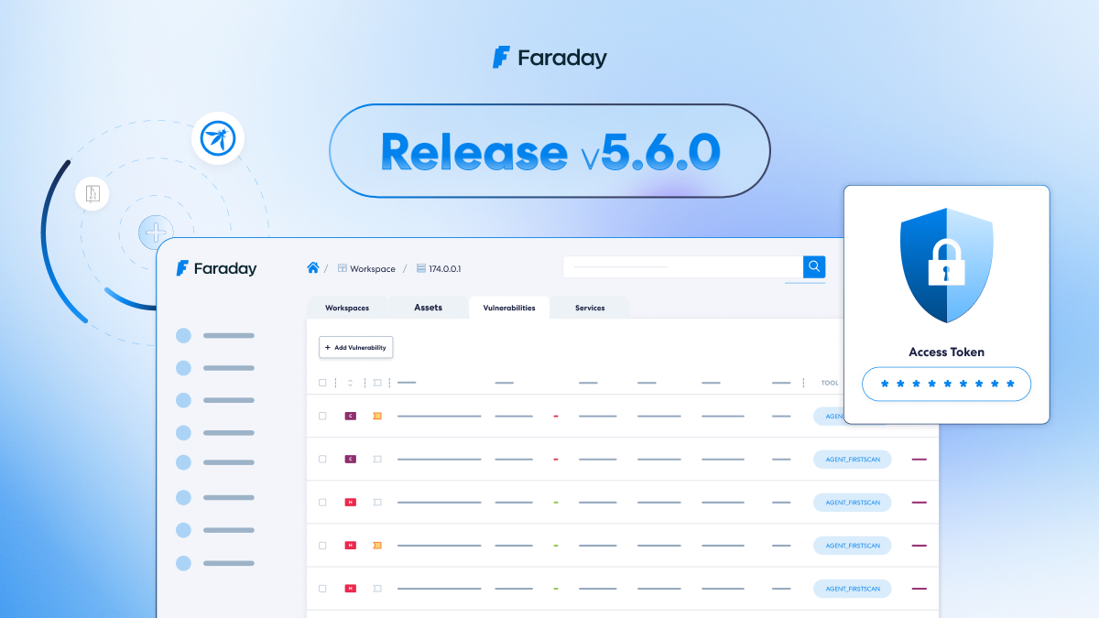Click the magnifier search button
The width and height of the screenshot is (1099, 618).
coord(814,266)
